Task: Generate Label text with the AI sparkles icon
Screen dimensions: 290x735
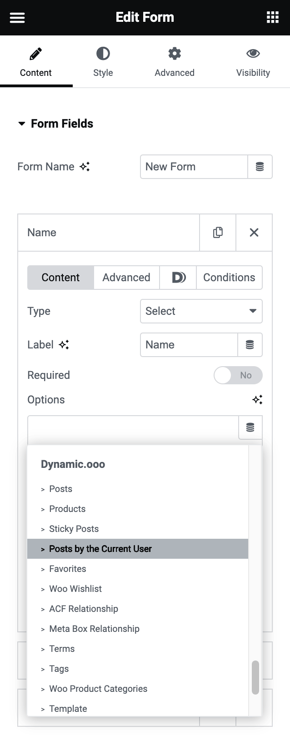Action: pyautogui.click(x=64, y=345)
